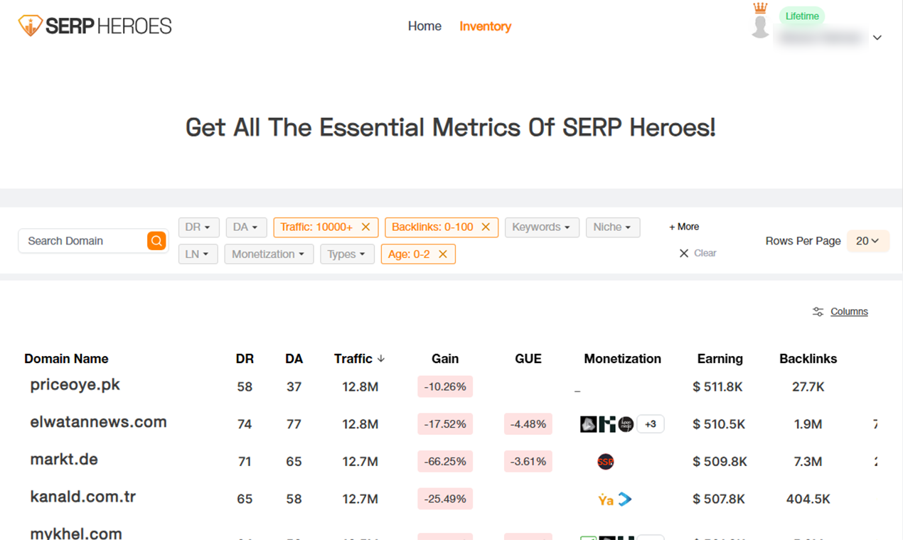Click the blue arrow monetization icon for kanald.com.tr
903x540 pixels.
point(625,499)
